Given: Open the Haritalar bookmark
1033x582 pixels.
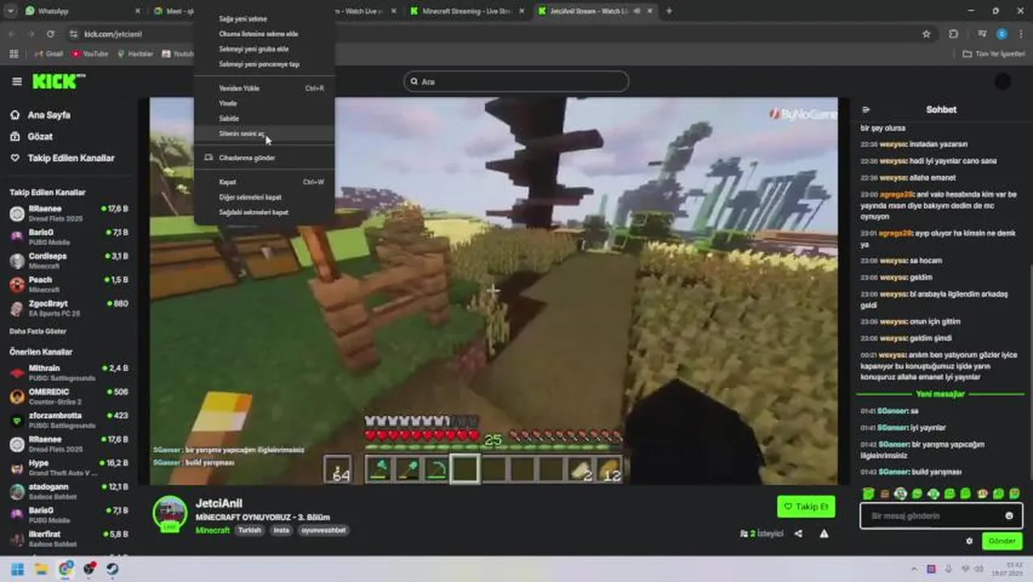Looking at the screenshot, I should (x=135, y=54).
